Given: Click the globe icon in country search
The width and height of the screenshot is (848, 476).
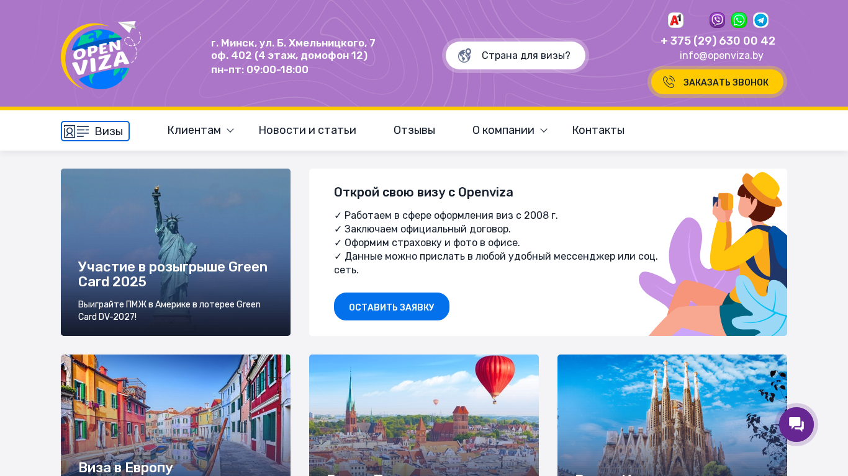Looking at the screenshot, I should pos(464,56).
